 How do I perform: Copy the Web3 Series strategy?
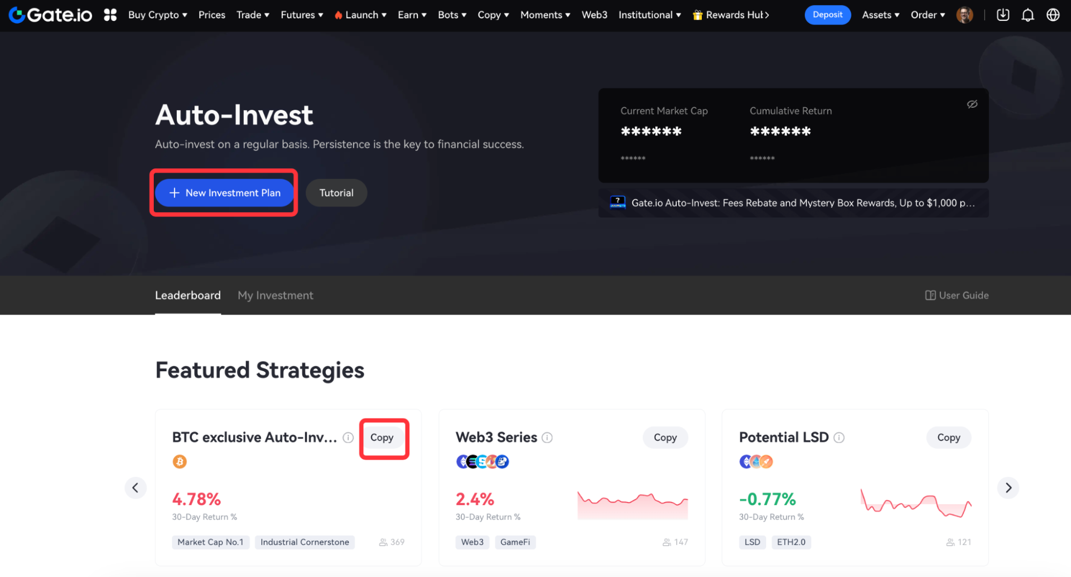(665, 438)
